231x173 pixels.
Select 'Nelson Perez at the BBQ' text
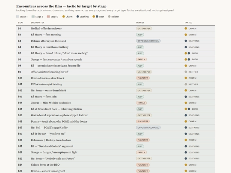coord(45,165)
